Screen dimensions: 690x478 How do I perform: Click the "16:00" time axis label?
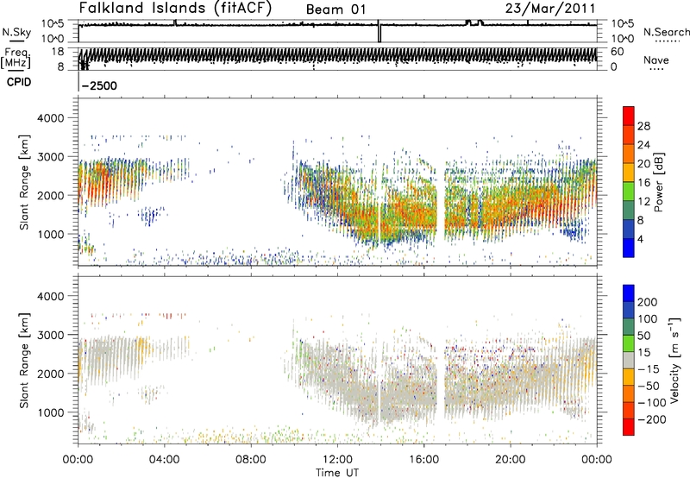[x=423, y=460]
